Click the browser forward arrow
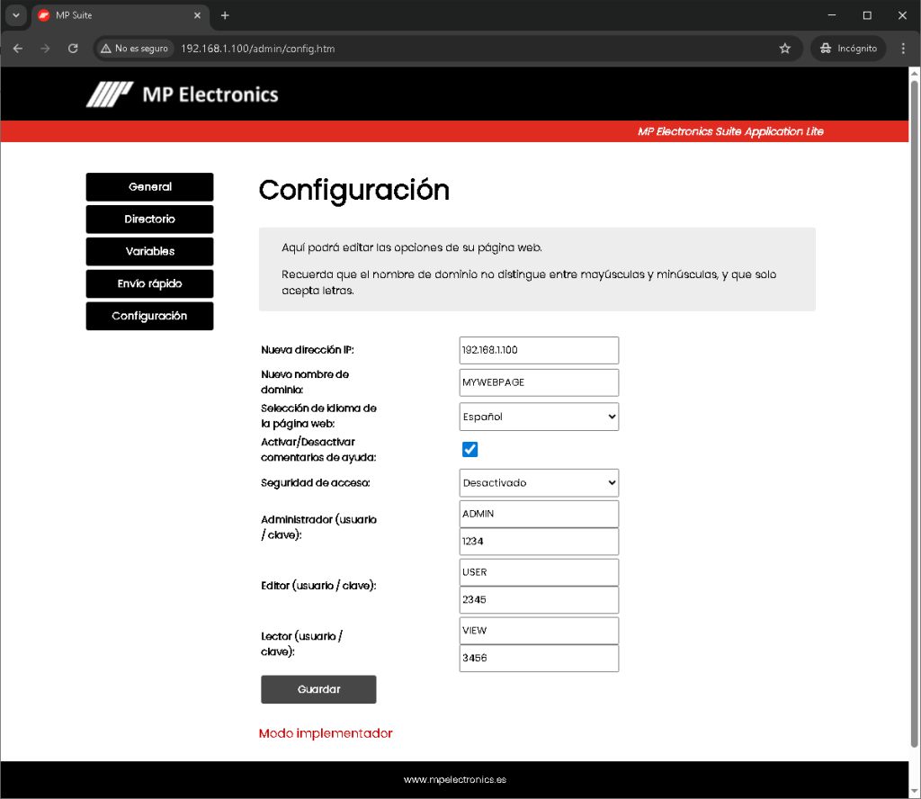The width and height of the screenshot is (921, 799). (x=45, y=49)
